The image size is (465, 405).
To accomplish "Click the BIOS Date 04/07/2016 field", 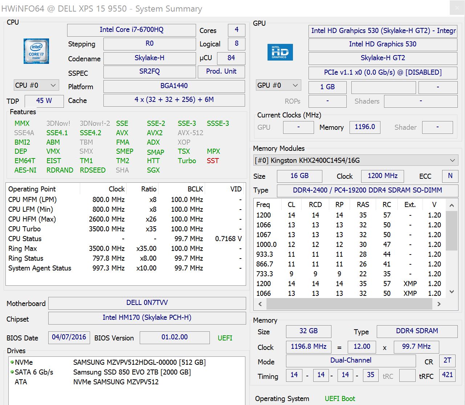I will tap(69, 338).
